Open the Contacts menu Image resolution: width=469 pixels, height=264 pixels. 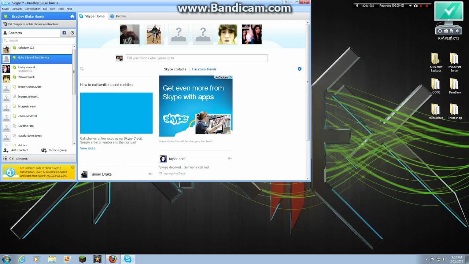[x=17, y=9]
